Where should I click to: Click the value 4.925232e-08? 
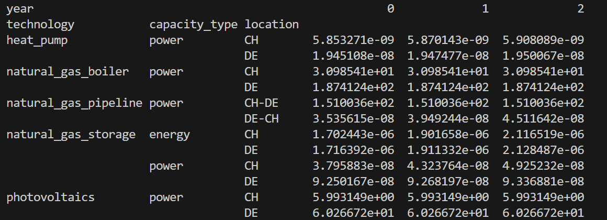543,166
